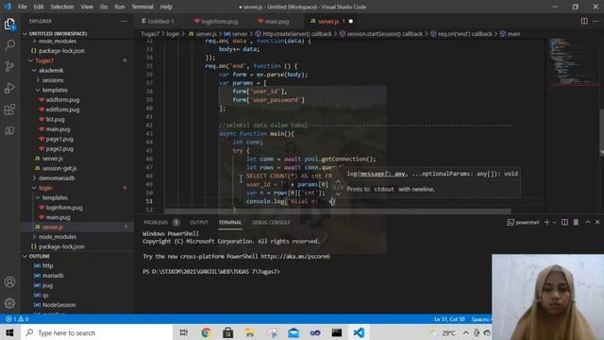The height and width of the screenshot is (340, 604).
Task: Open page1.pug in explorer
Action: (x=59, y=139)
